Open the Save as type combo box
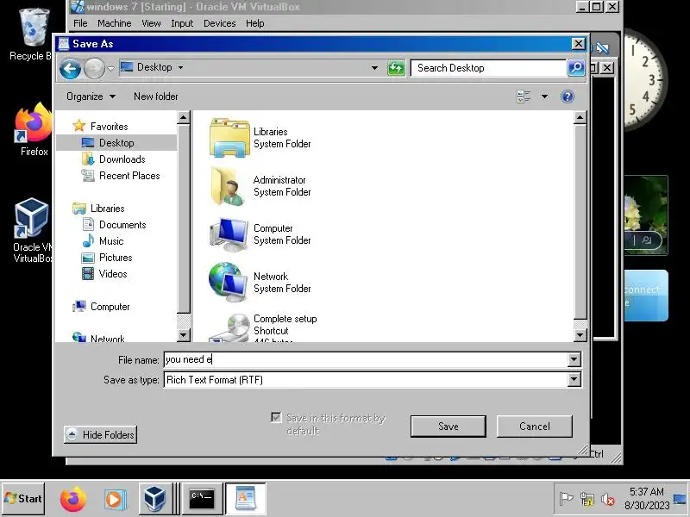 (373, 380)
